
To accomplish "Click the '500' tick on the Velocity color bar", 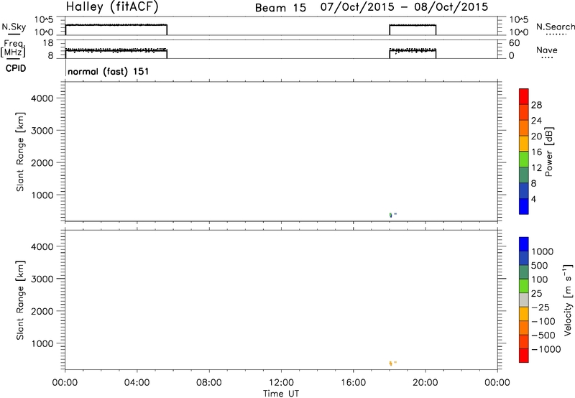I will click(x=539, y=266).
